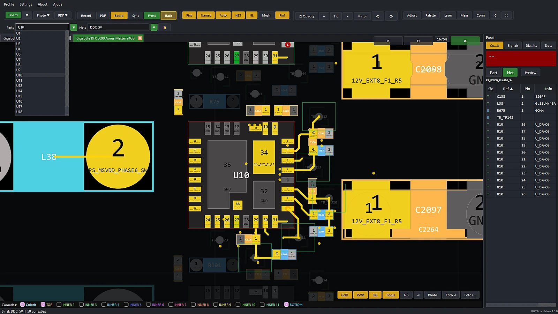The image size is (558, 314).
Task: Expand the Photo dropdown
Action: (43, 15)
